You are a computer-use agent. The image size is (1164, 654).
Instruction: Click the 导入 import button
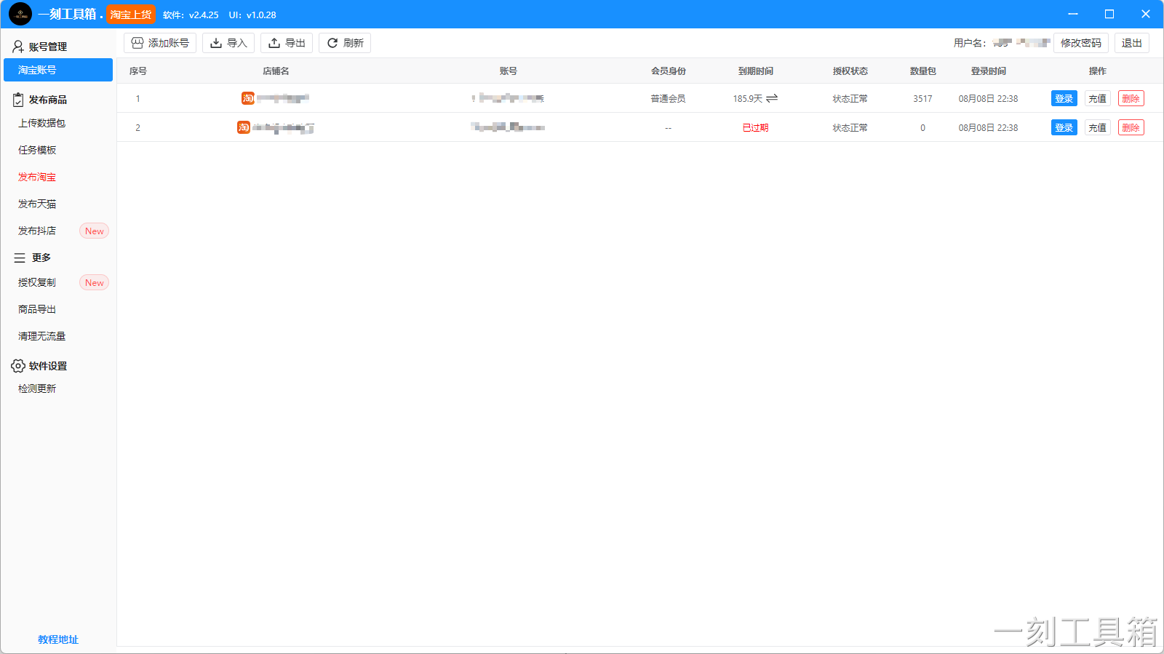coord(228,43)
